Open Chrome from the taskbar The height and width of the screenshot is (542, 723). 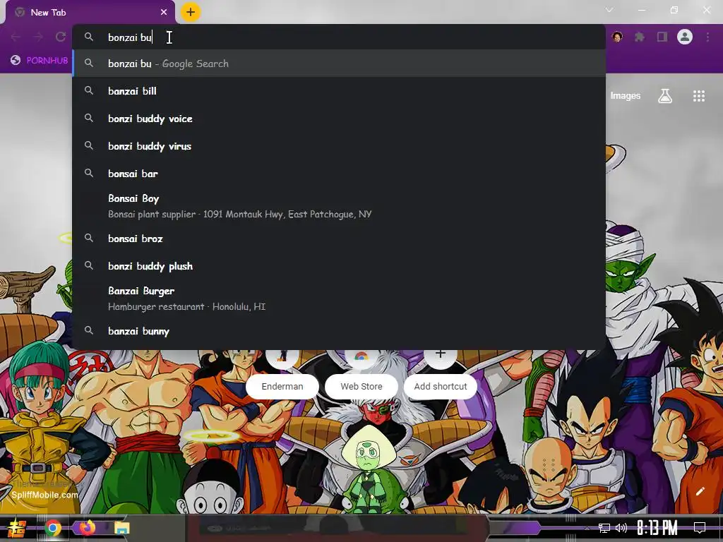(52, 528)
